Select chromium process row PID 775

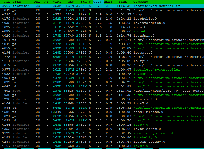pyautogui.click(x=102, y=57)
